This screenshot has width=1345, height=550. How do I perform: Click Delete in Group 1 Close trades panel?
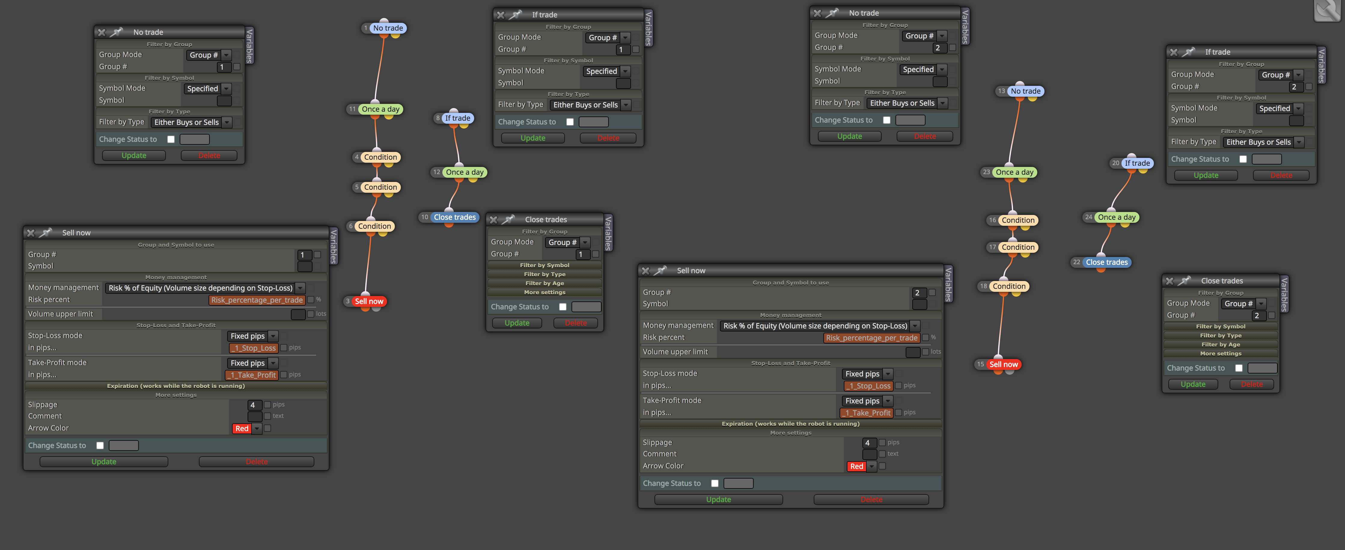576,324
